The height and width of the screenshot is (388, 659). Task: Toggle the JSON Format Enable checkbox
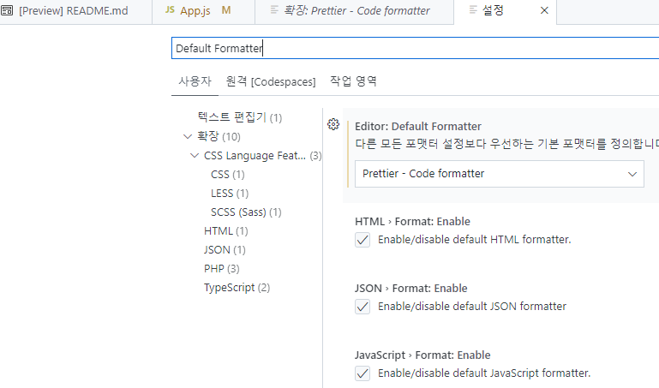[x=362, y=307]
